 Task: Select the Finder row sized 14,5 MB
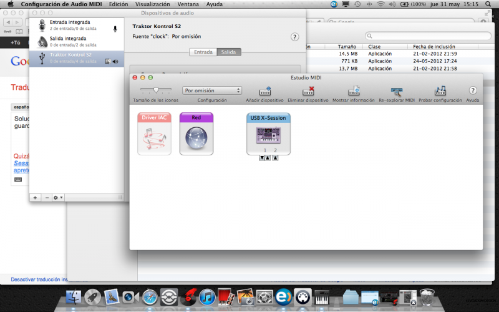pos(400,54)
